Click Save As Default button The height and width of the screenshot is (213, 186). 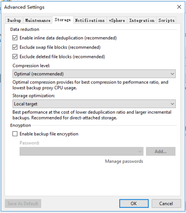click(23, 203)
